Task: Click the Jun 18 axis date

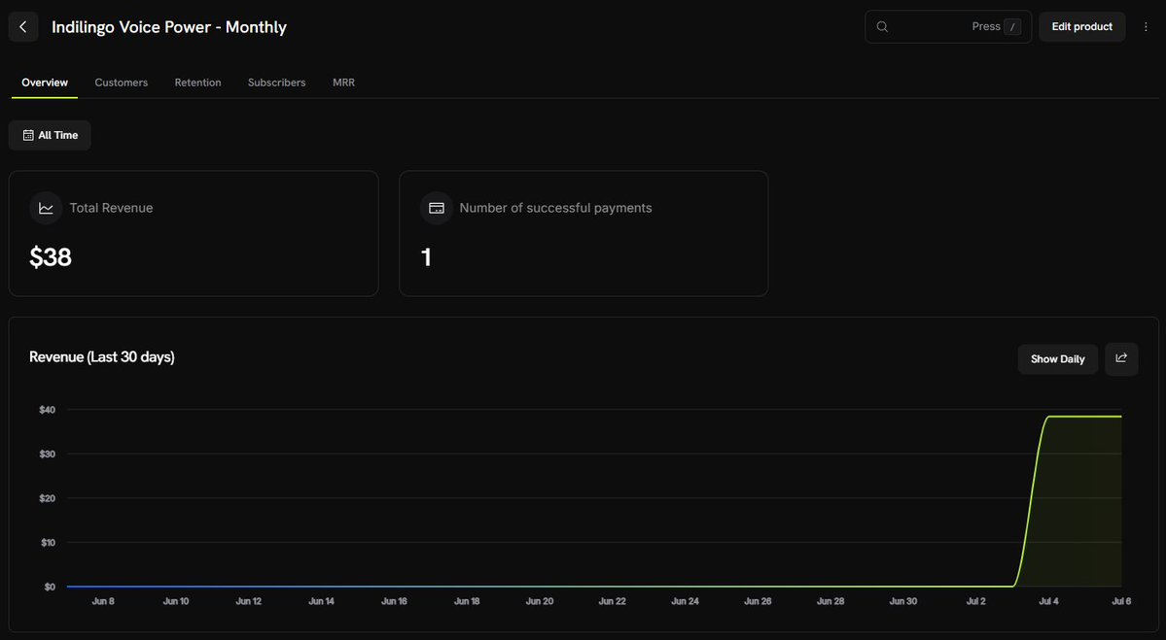Action: (x=467, y=601)
